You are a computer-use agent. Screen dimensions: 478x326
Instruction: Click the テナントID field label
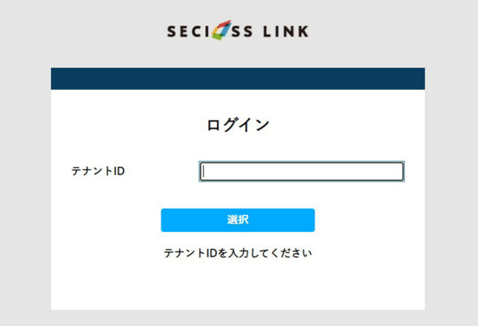click(x=98, y=171)
